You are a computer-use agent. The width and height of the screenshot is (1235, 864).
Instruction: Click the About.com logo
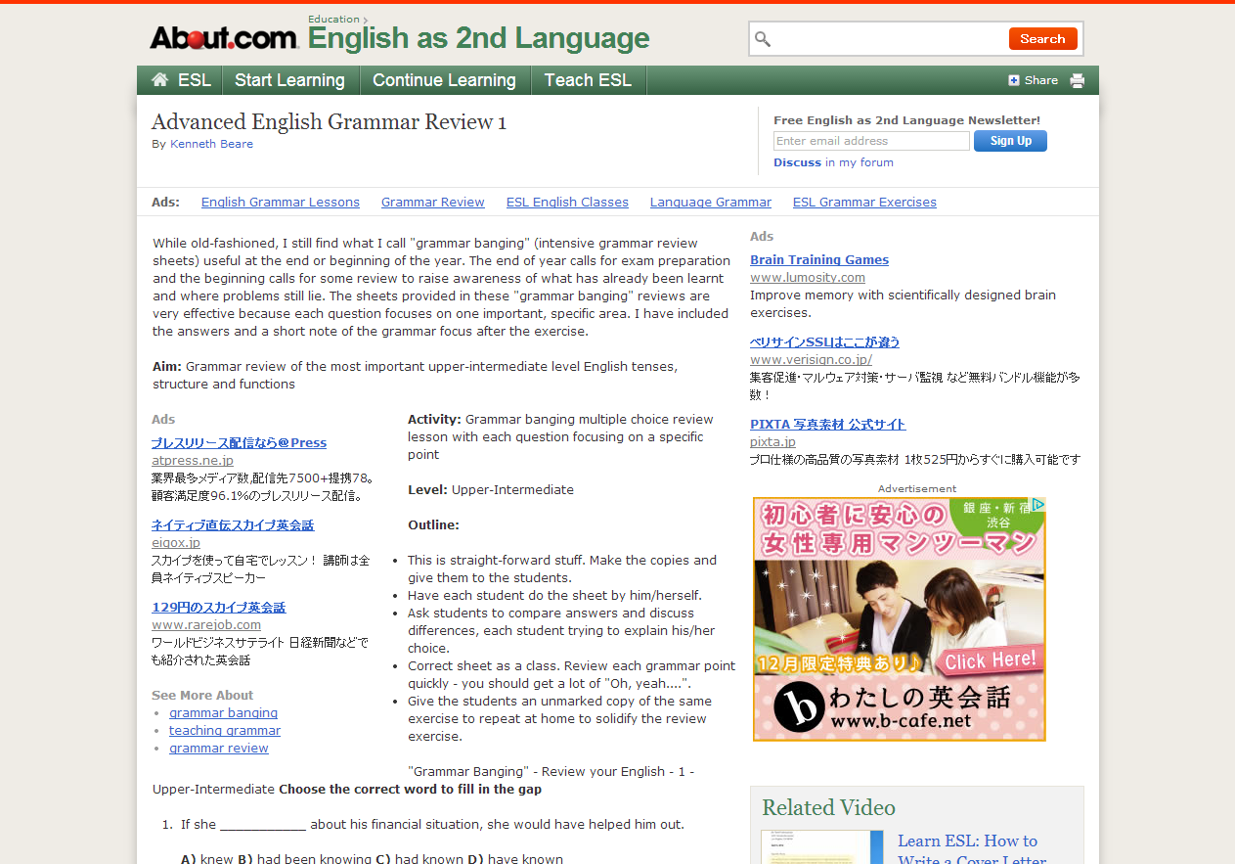tap(223, 38)
